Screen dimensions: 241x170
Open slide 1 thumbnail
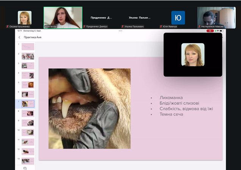point(28,47)
